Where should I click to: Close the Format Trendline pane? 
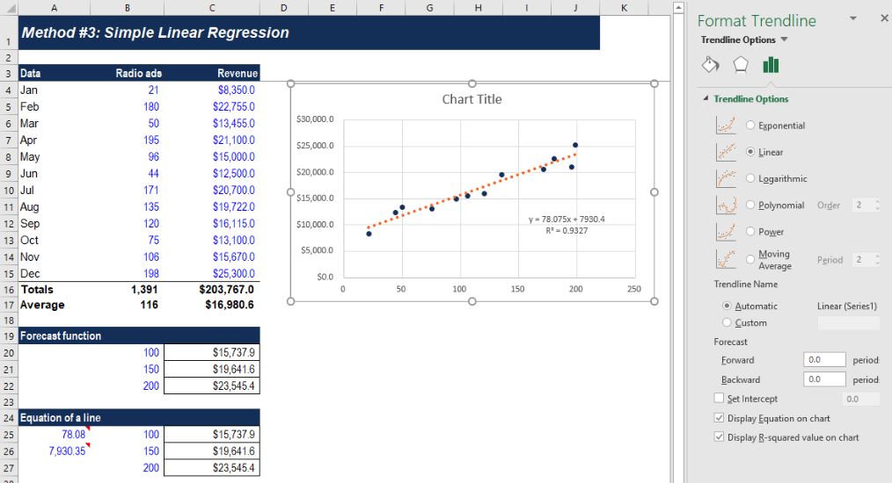(884, 18)
